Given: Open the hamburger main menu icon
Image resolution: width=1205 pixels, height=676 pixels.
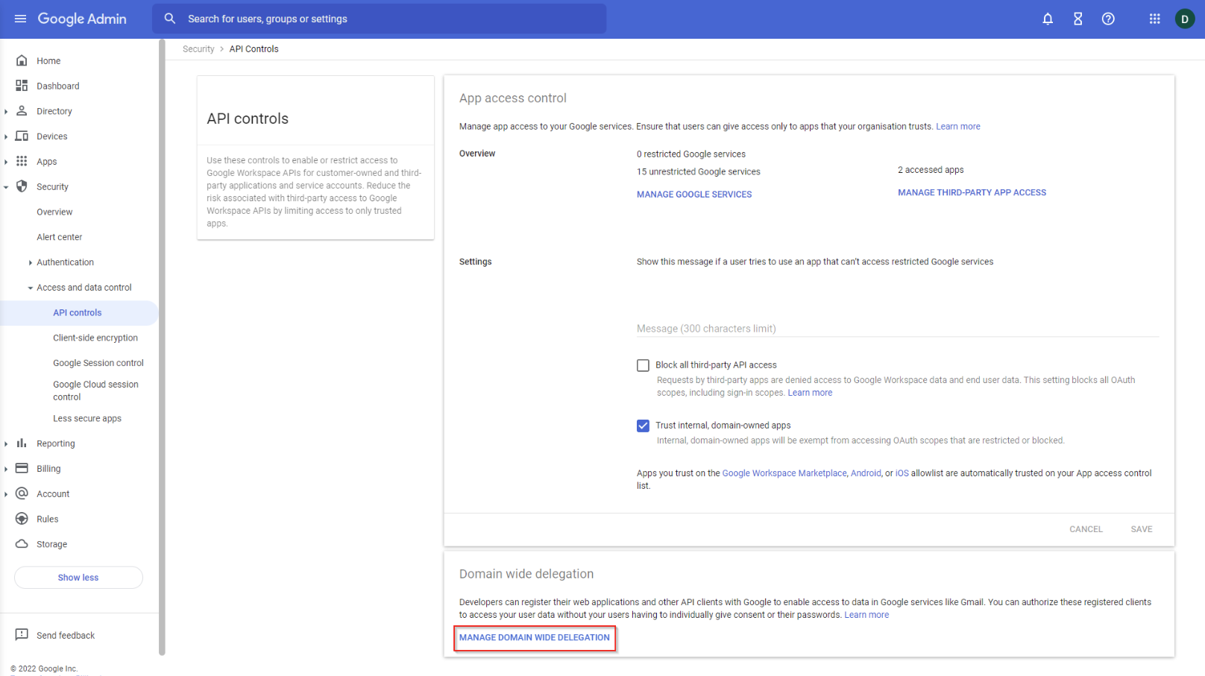Looking at the screenshot, I should click(20, 19).
